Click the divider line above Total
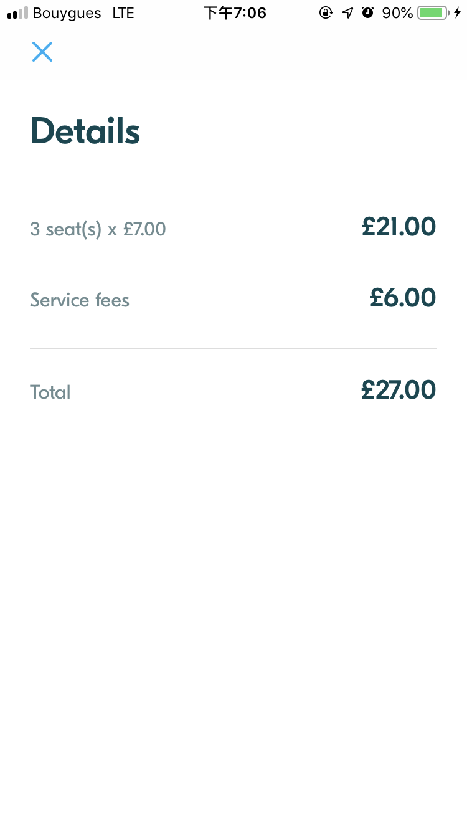Viewport: 467px width, 831px height. 233,348
